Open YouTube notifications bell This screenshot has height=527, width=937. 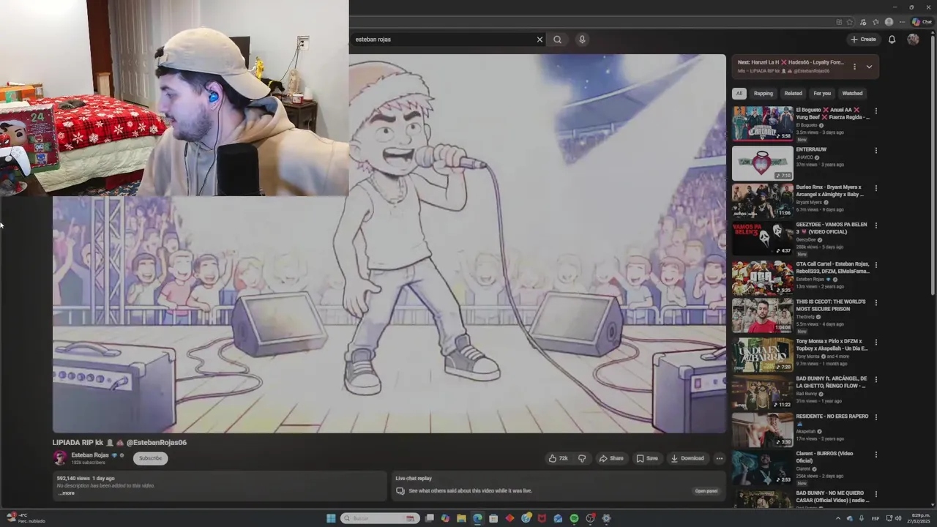pos(892,40)
